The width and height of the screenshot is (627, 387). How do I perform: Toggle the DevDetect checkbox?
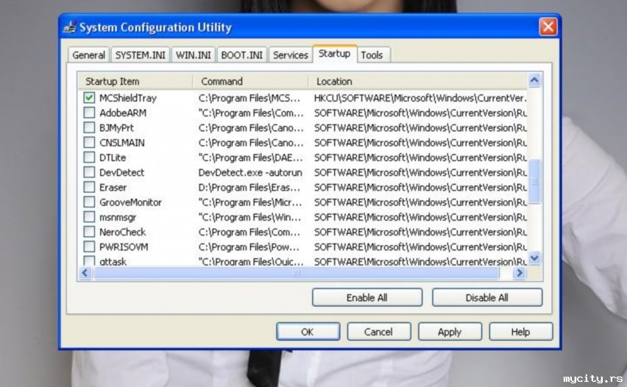(89, 172)
